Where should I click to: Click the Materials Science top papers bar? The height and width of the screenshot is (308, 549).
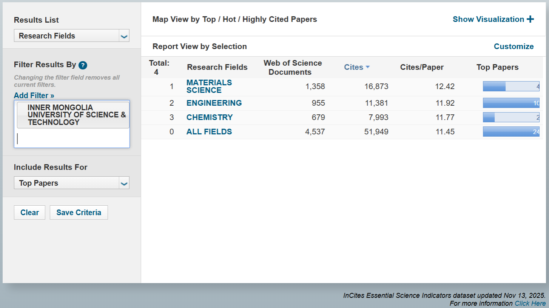pyautogui.click(x=511, y=86)
